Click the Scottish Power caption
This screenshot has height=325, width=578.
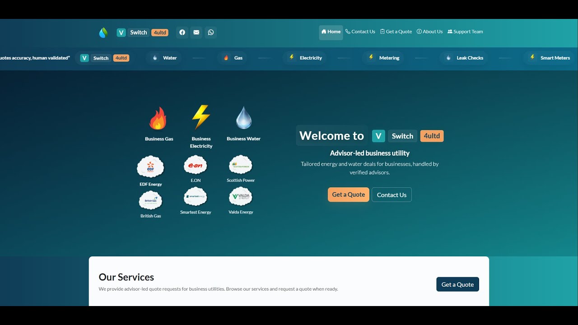(241, 180)
